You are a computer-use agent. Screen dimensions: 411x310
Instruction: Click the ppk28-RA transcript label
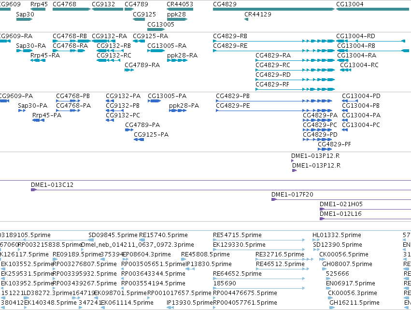coord(182,56)
